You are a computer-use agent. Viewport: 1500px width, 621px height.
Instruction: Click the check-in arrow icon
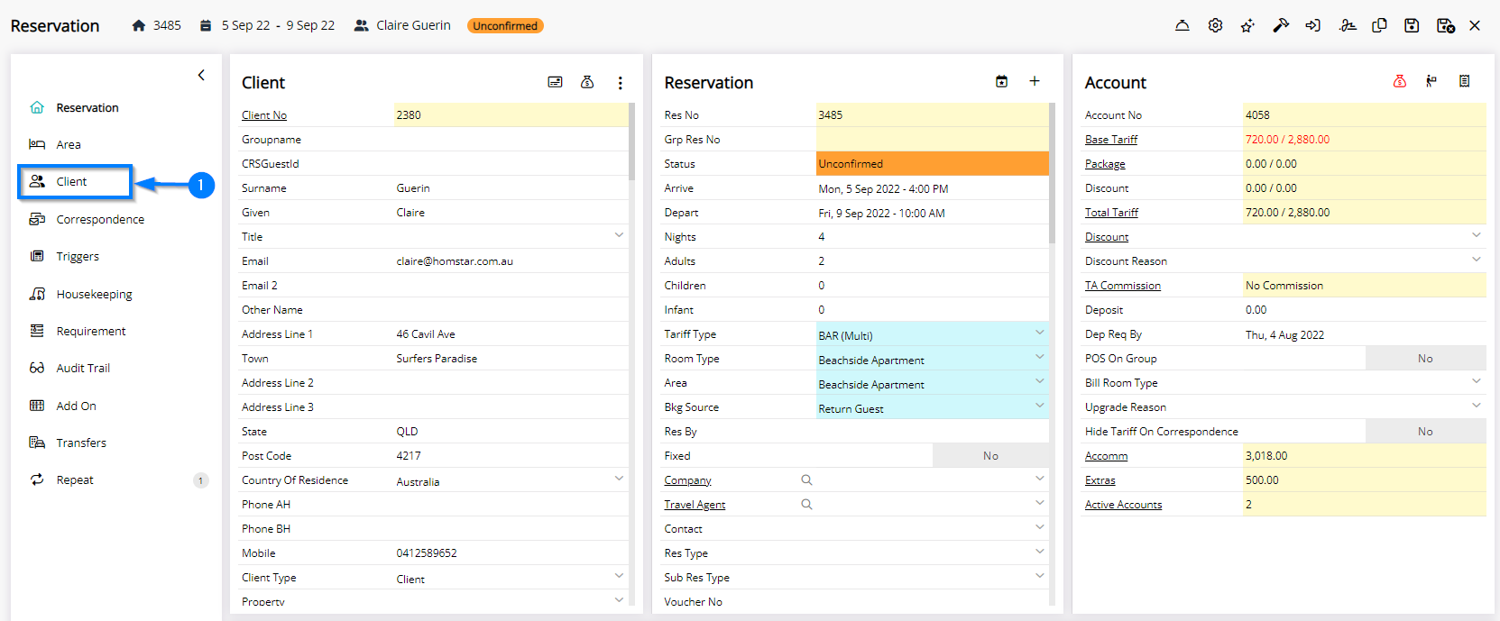pos(1313,25)
